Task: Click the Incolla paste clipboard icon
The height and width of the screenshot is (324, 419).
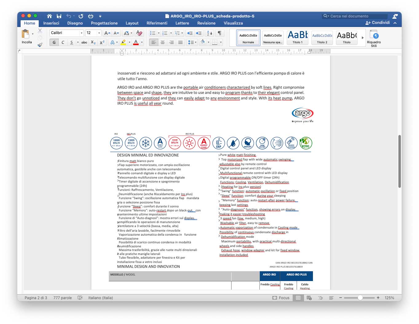Action: [x=26, y=34]
